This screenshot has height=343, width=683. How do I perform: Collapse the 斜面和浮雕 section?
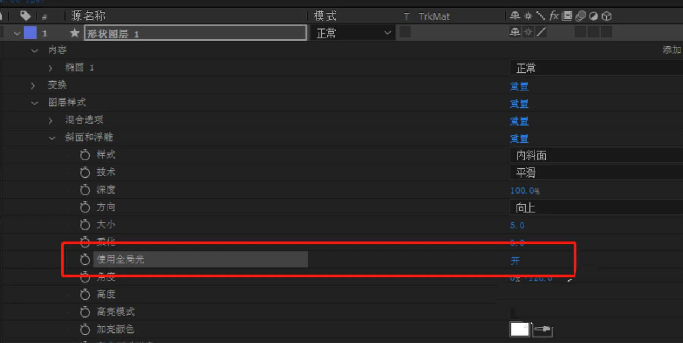(52, 138)
